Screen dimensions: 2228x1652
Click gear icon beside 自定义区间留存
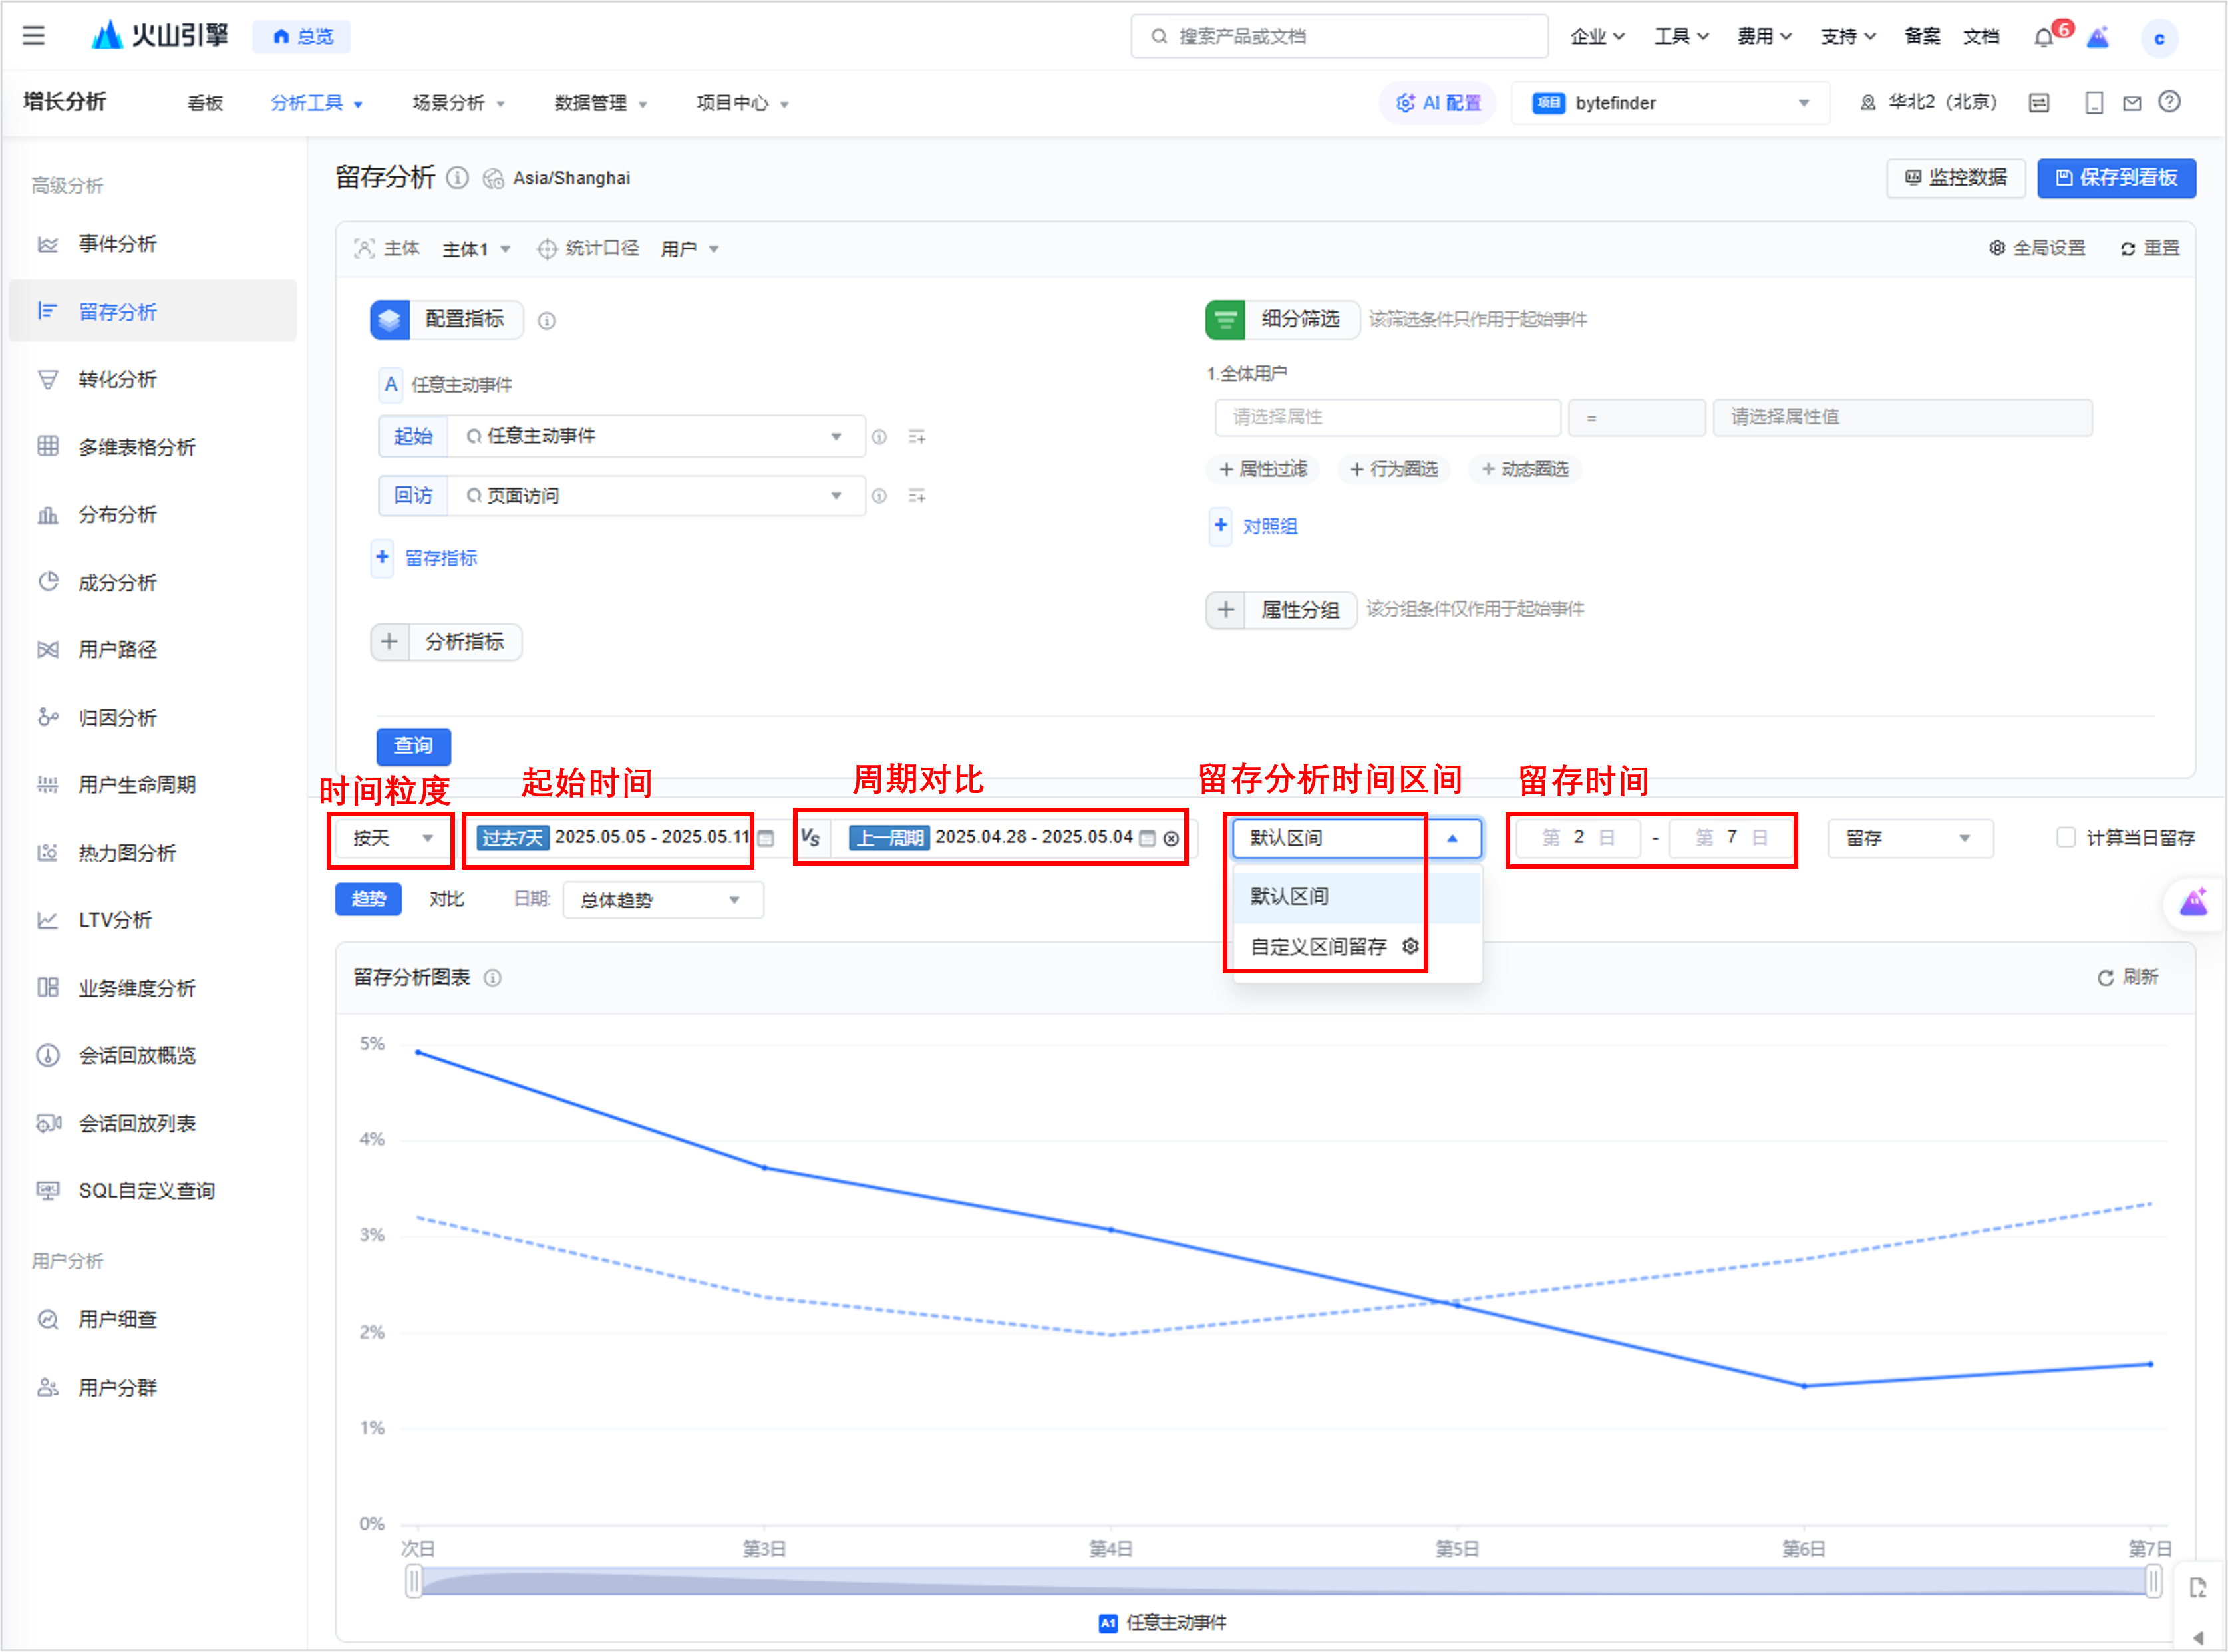click(1410, 946)
